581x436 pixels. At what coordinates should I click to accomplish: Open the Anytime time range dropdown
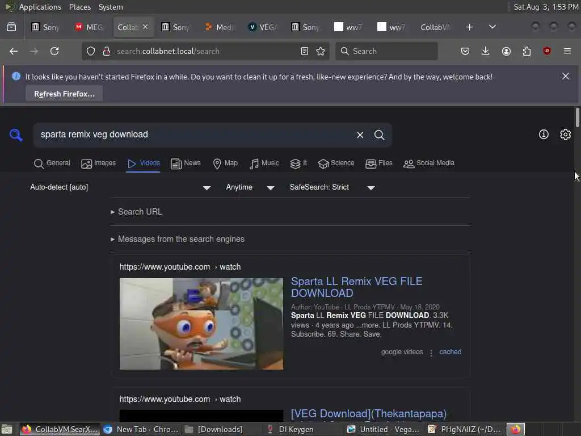click(250, 187)
